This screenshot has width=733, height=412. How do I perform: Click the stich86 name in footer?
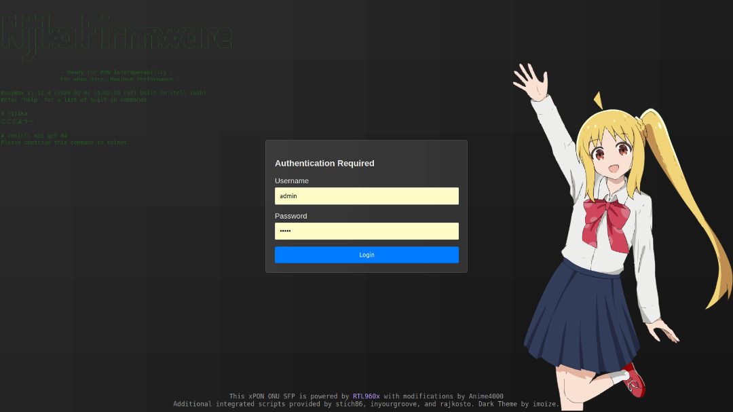351,405
